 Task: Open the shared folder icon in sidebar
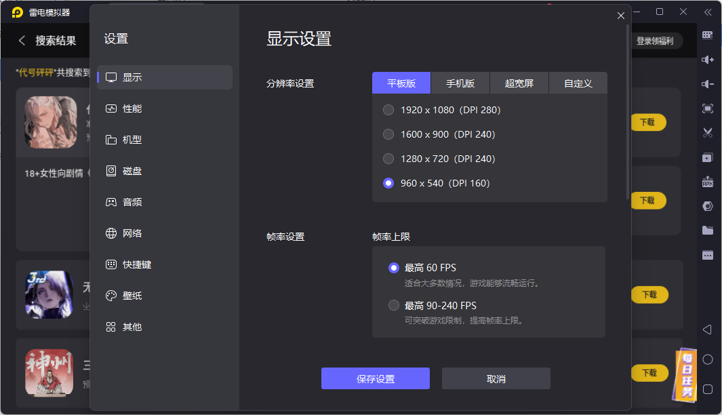pos(707,231)
